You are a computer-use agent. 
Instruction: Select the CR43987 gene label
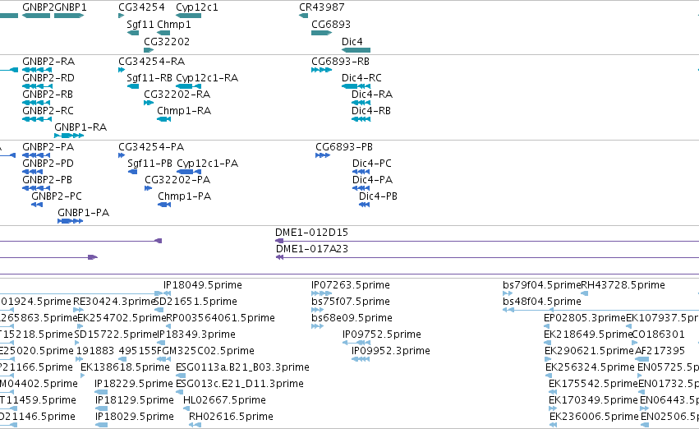tap(322, 7)
